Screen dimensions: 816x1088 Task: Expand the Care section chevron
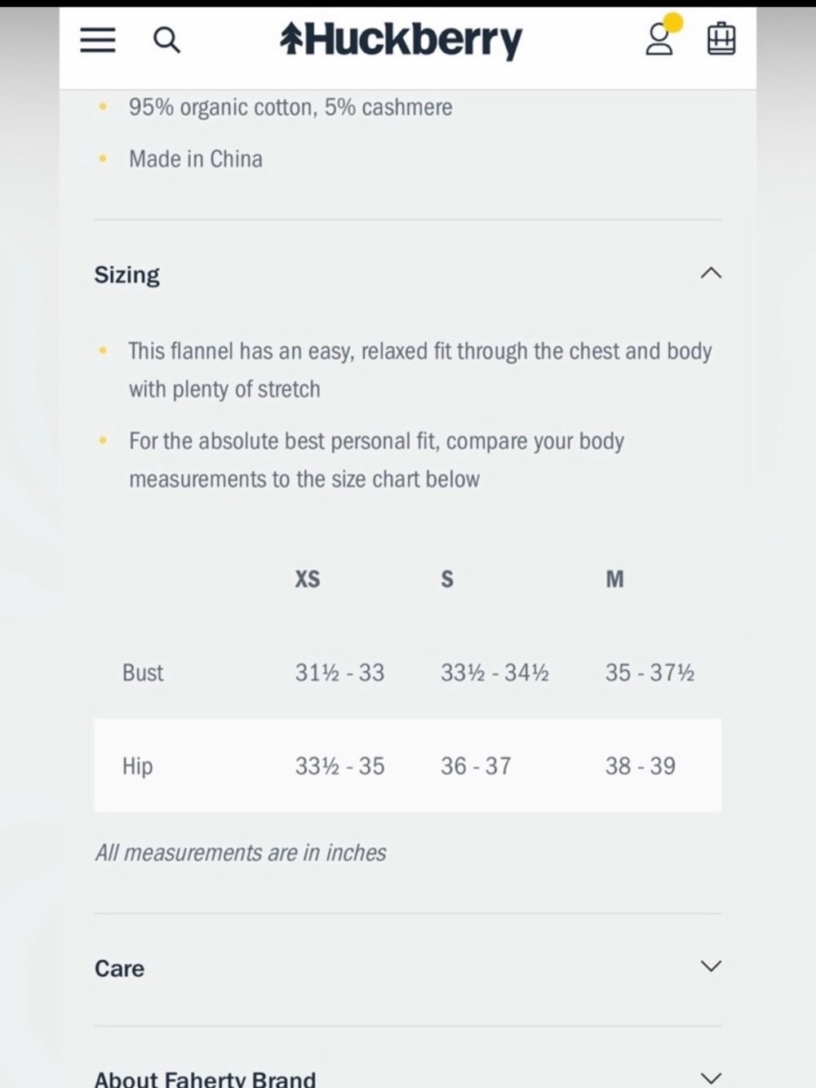point(711,966)
